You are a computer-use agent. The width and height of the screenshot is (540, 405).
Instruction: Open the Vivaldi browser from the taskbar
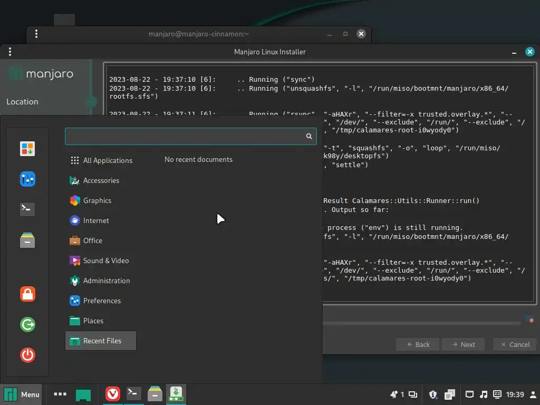[113, 394]
